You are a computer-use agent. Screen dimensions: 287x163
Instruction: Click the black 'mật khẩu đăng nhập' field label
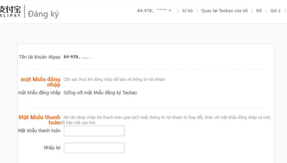point(40,93)
